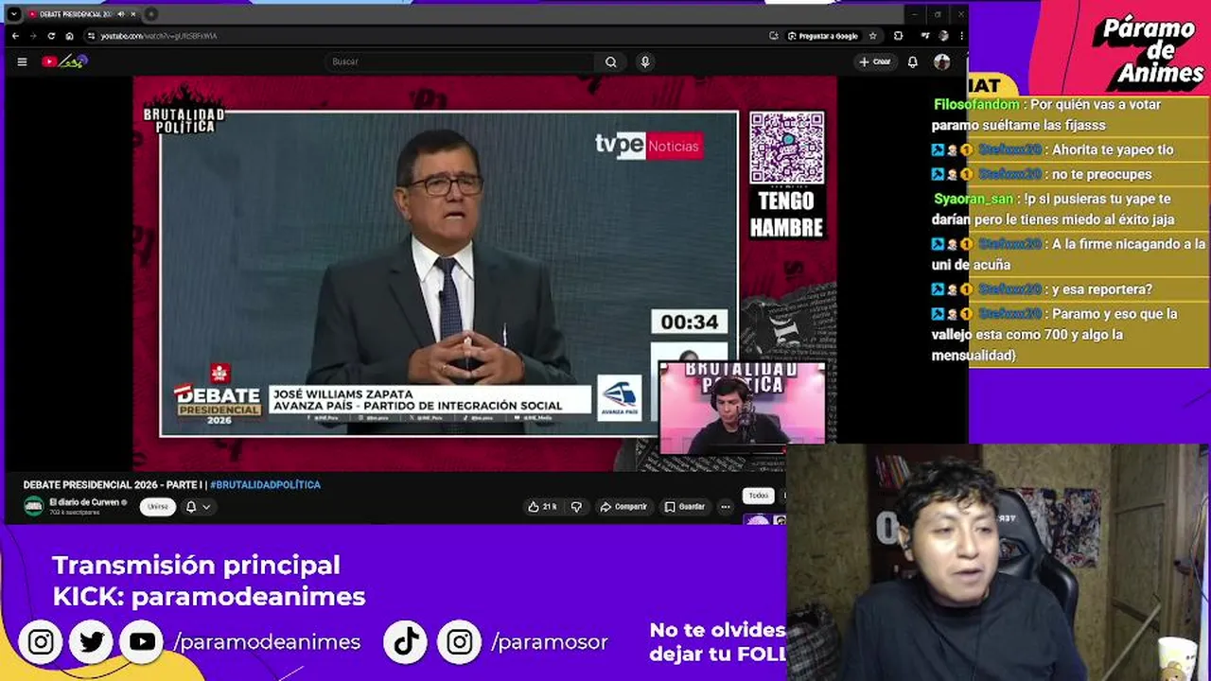Close the DEBATE PRESIDENCIAL tab

coord(133,14)
